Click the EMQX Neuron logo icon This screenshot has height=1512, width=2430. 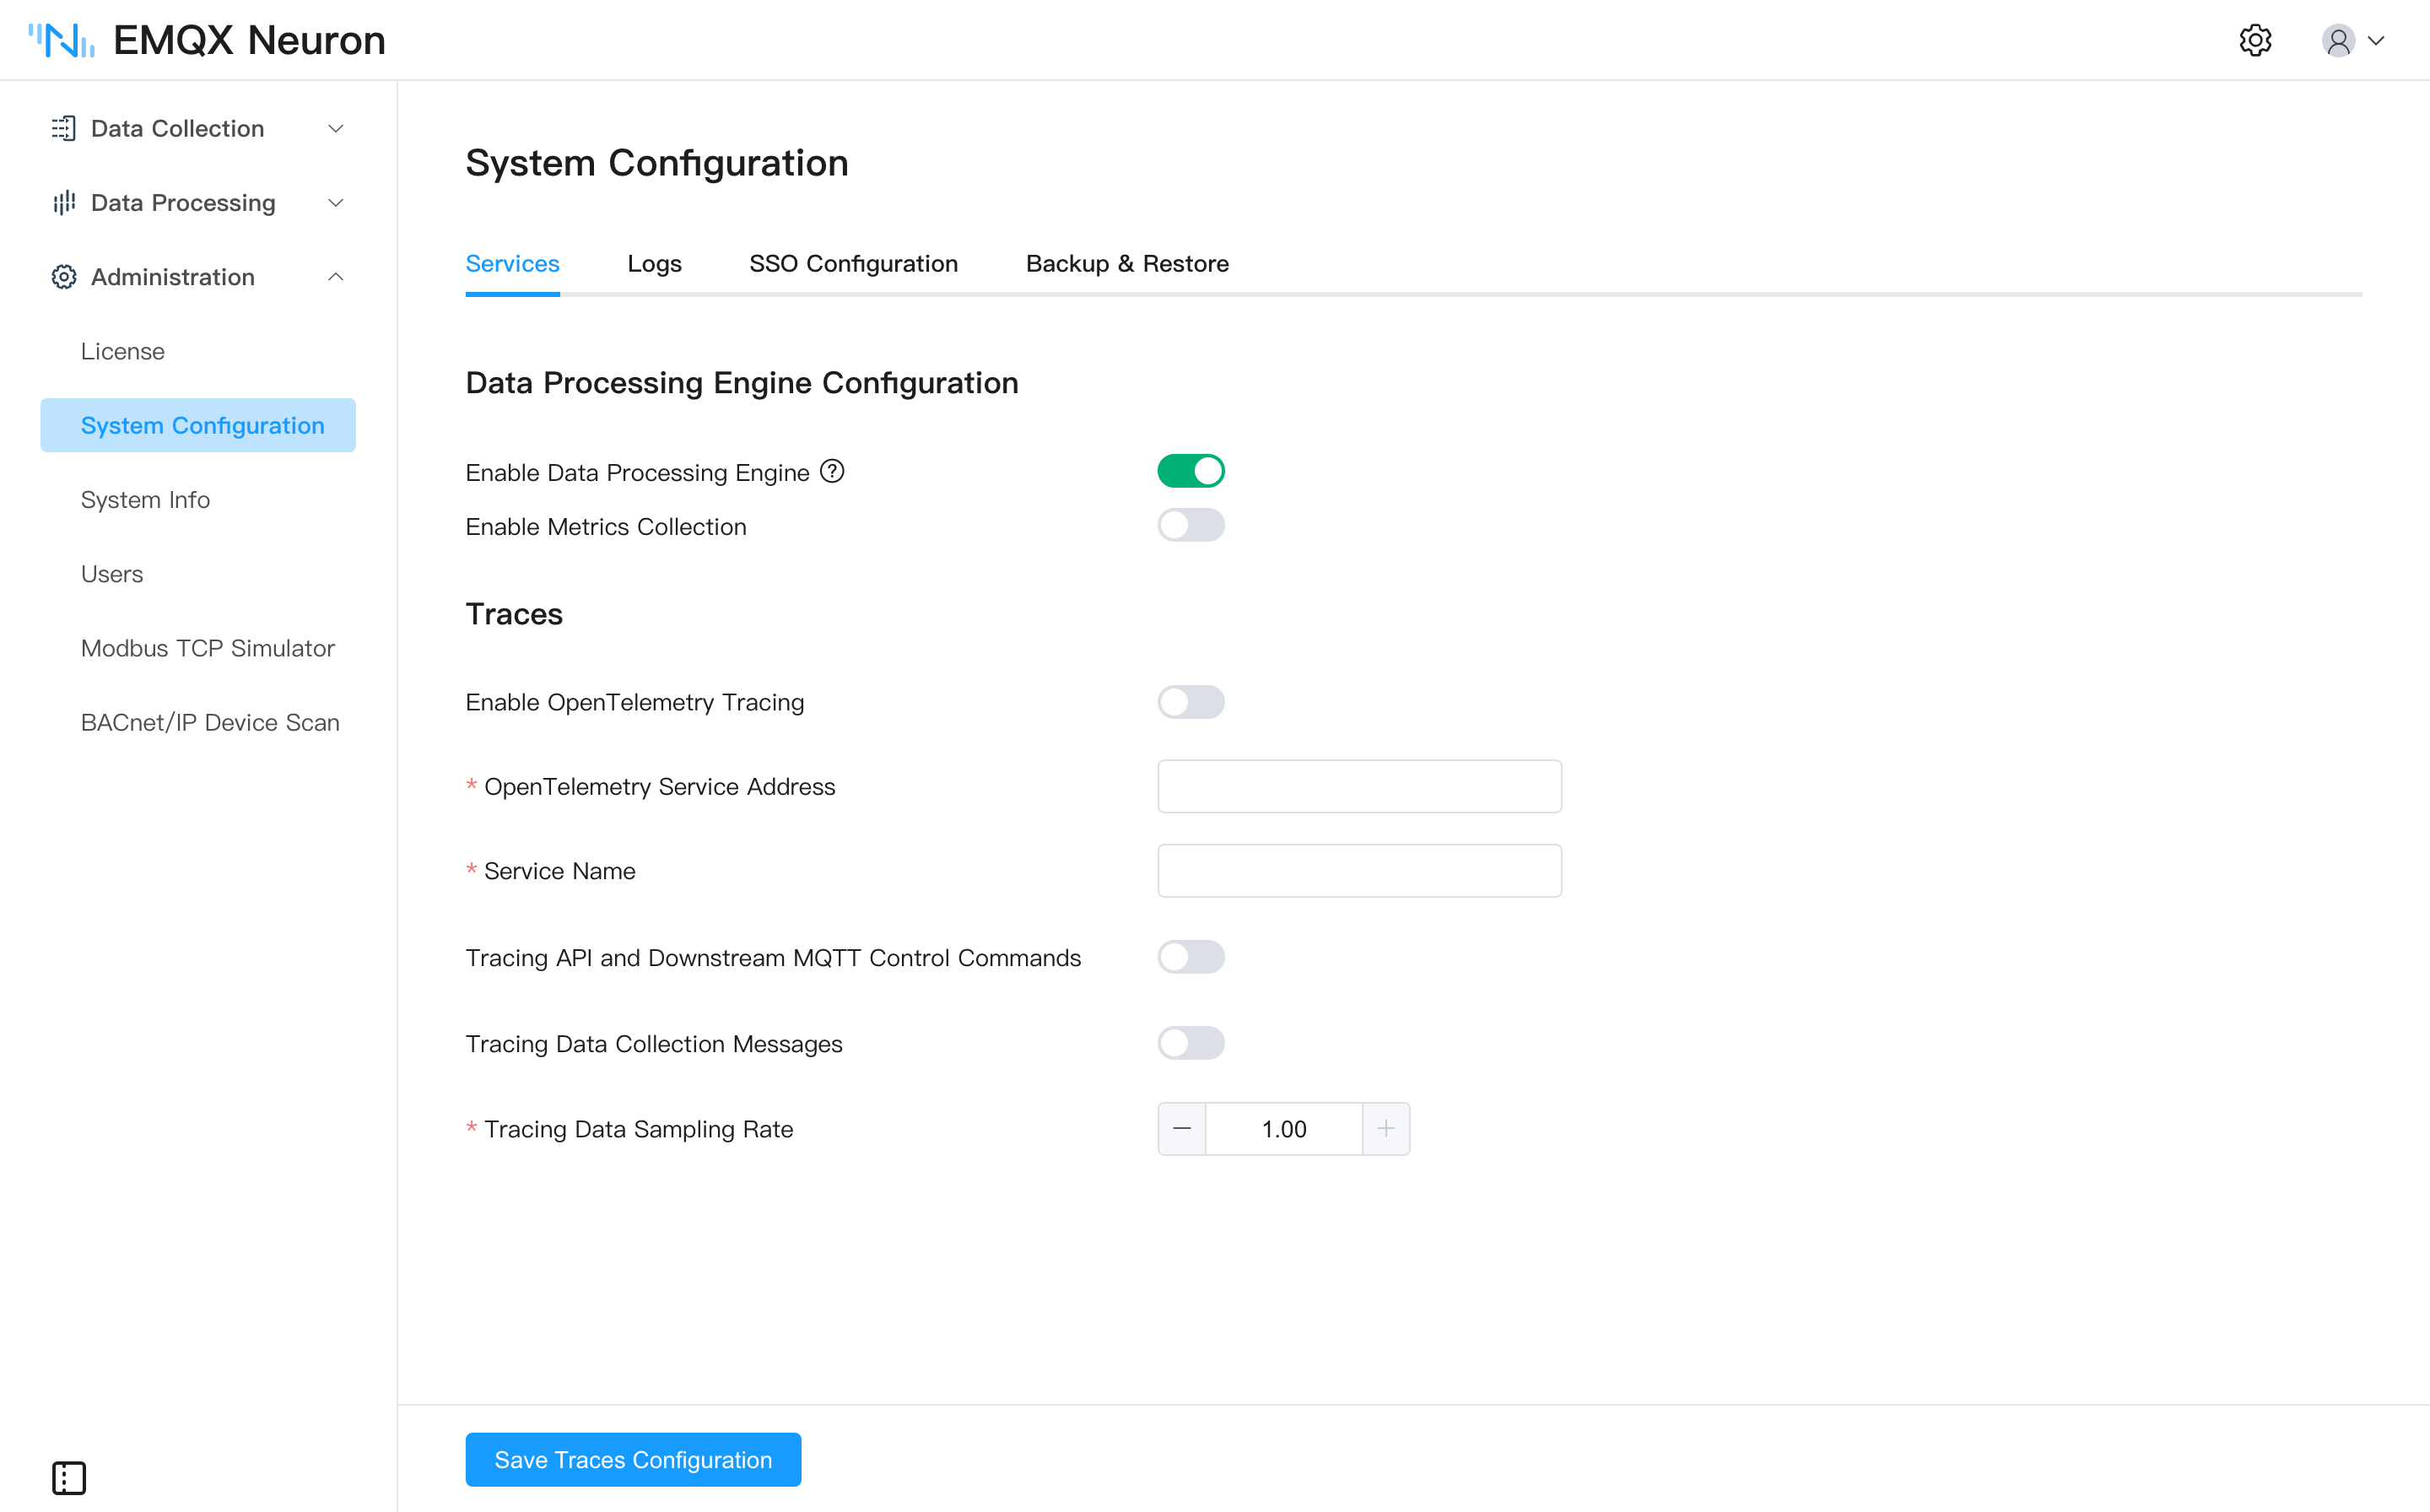(x=62, y=40)
